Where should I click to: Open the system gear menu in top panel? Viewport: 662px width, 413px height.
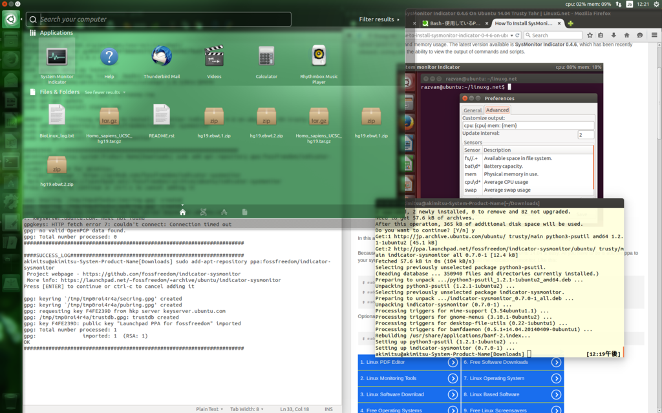pyautogui.click(x=657, y=5)
